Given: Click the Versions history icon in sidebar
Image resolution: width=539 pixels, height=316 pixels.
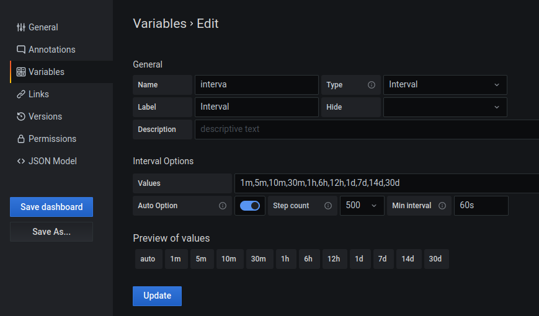Looking at the screenshot, I should 21,116.
